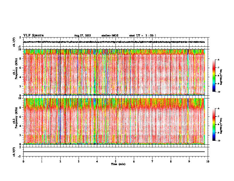Viewport: 234px width, 181px height.
Task: Click the "Time (min)" axis title
Action: tap(118, 164)
